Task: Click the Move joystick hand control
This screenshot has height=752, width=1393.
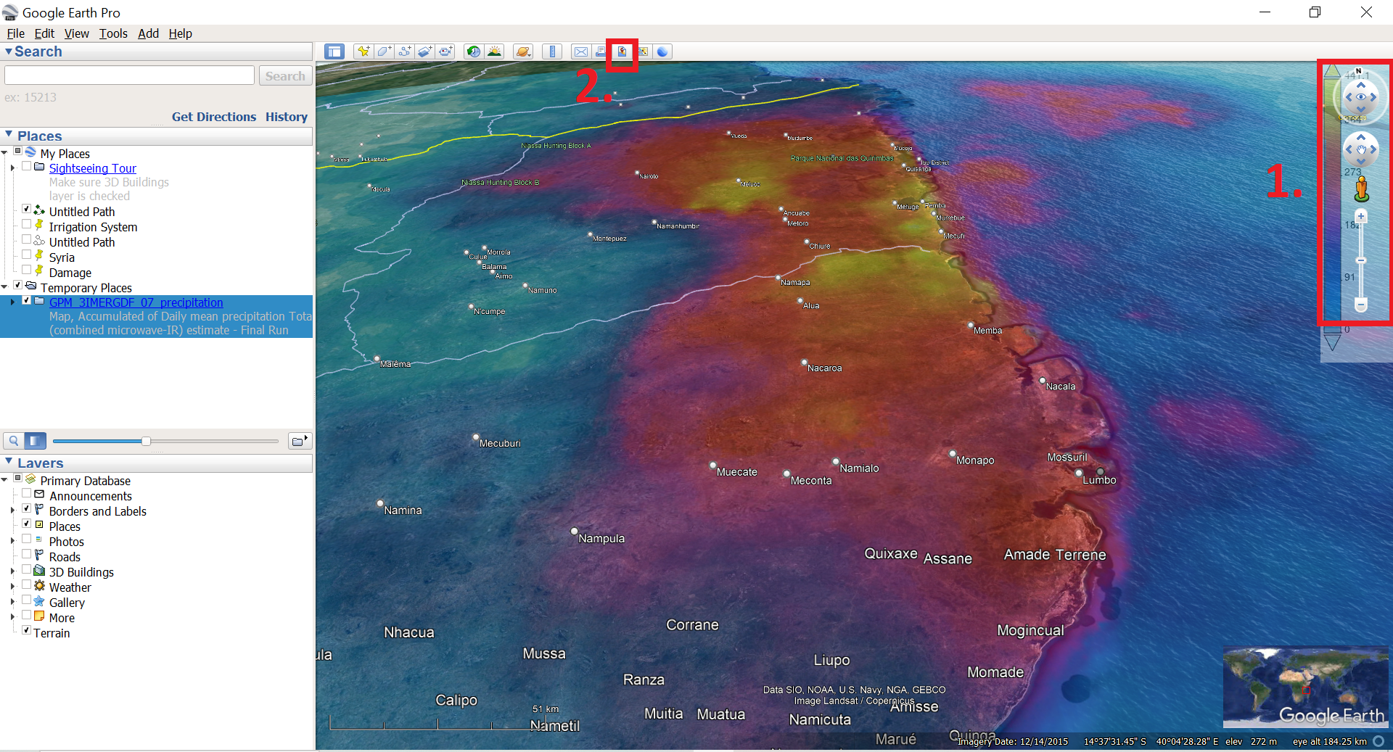Action: [x=1361, y=150]
